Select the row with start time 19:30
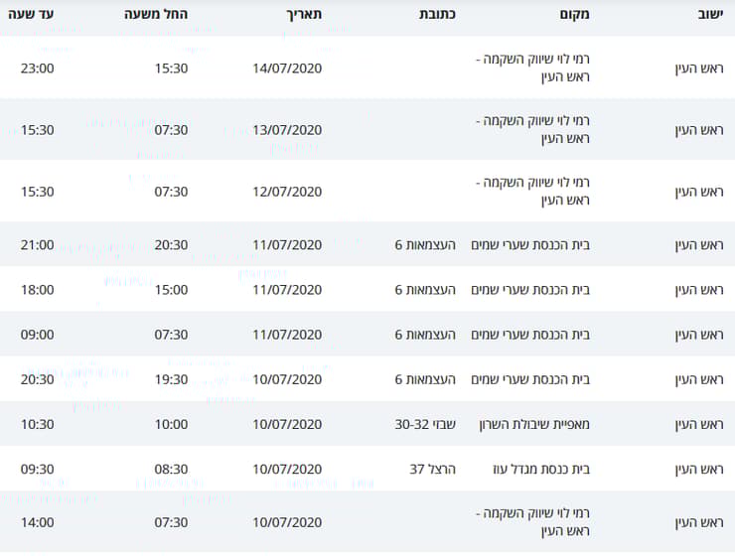This screenshot has height=556, width=735. pyautogui.click(x=367, y=379)
